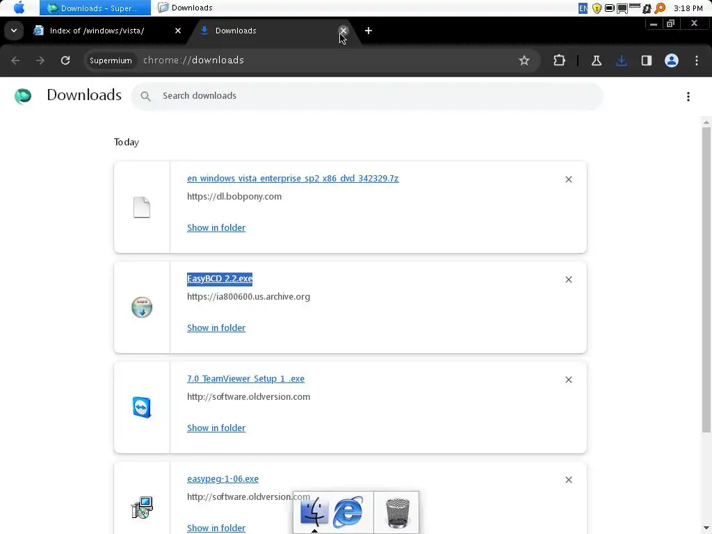This screenshot has width=712, height=534.
Task: Switch to Downloads - Supermium taskbar window
Action: click(x=95, y=8)
